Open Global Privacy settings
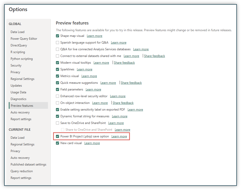The height and width of the screenshot is (190, 241). tap(15, 72)
